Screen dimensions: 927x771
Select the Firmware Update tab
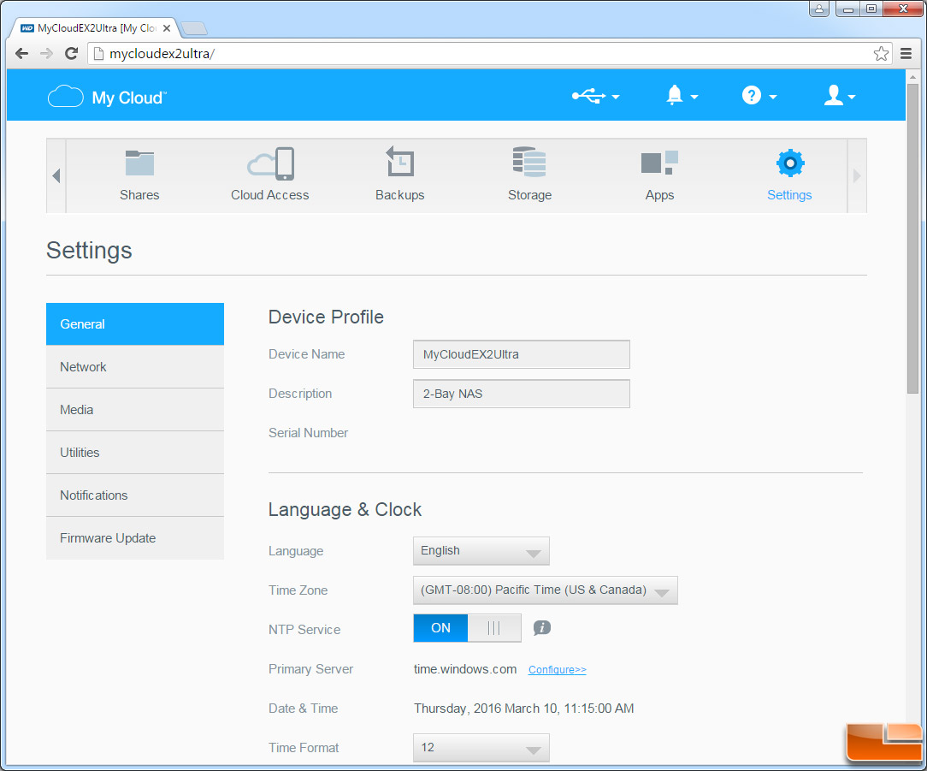[x=135, y=538]
